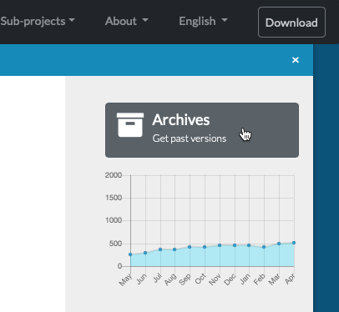
Task: Open the Sub-projects dropdown menu
Action: pos(38,21)
